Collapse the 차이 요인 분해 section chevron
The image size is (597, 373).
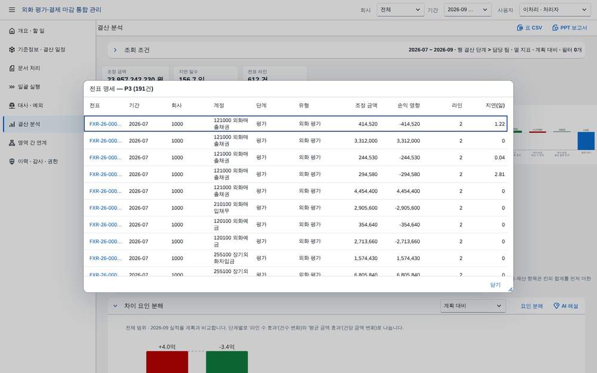[115, 306]
